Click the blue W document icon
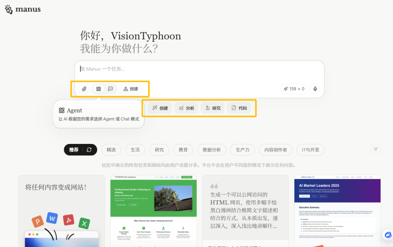 click(x=52, y=218)
